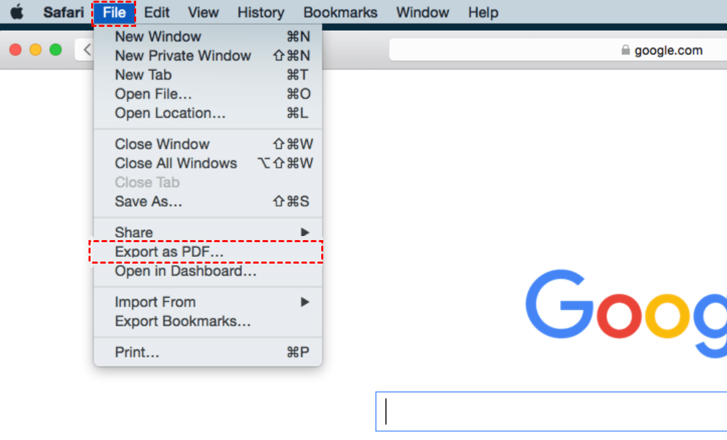727x440 pixels.
Task: Select New Private Window
Action: (208, 56)
